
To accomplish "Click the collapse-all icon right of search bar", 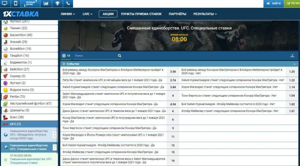I will 292,56.
